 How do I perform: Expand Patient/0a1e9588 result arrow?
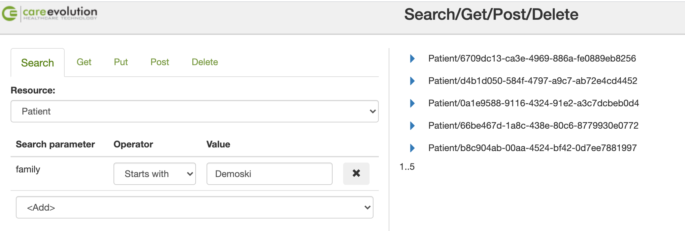pyautogui.click(x=412, y=103)
